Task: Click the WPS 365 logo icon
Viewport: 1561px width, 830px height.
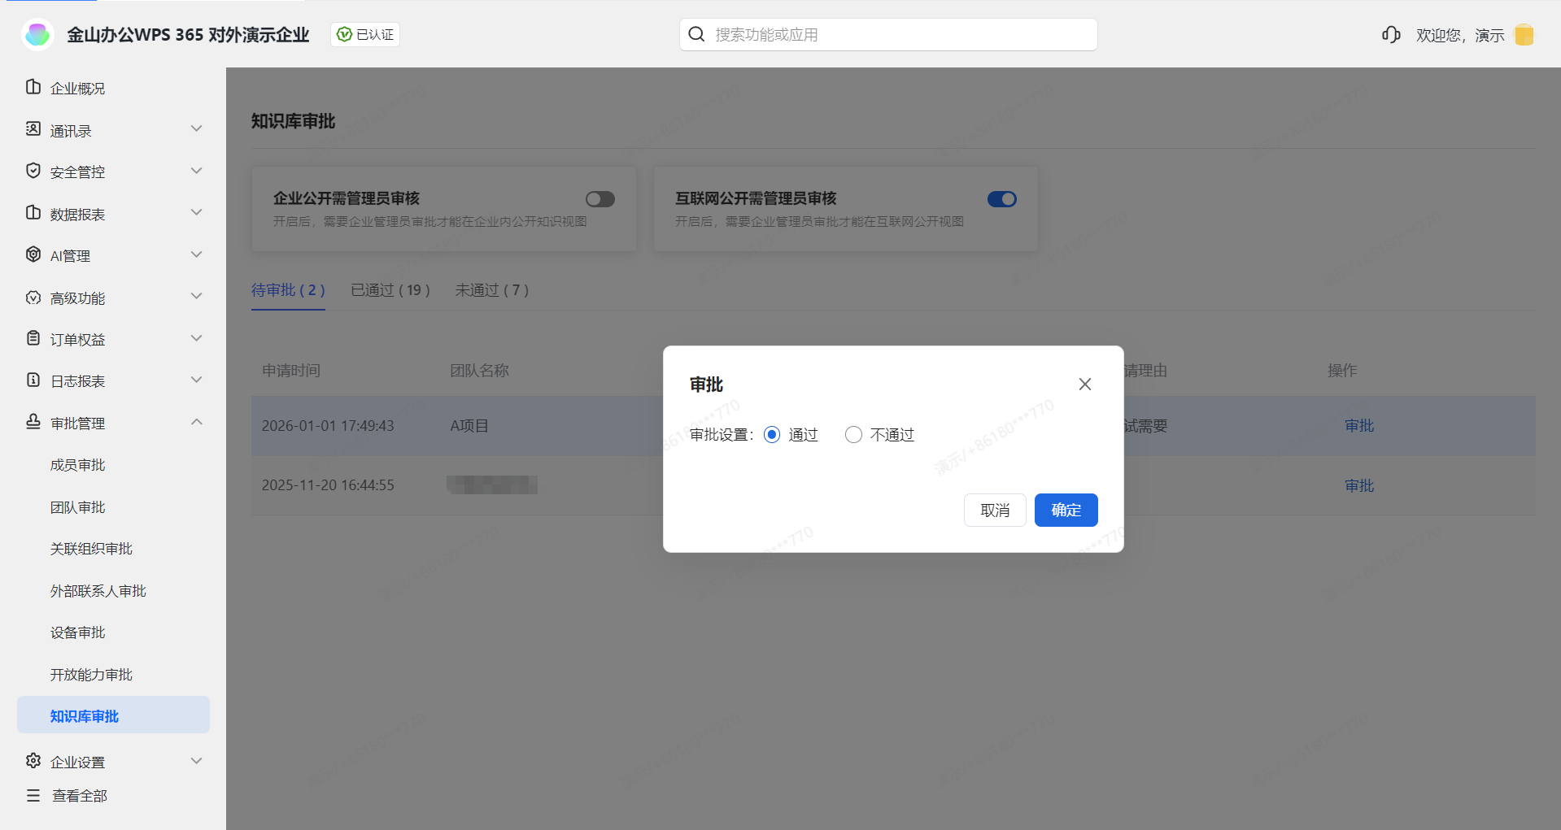Action: [x=37, y=34]
